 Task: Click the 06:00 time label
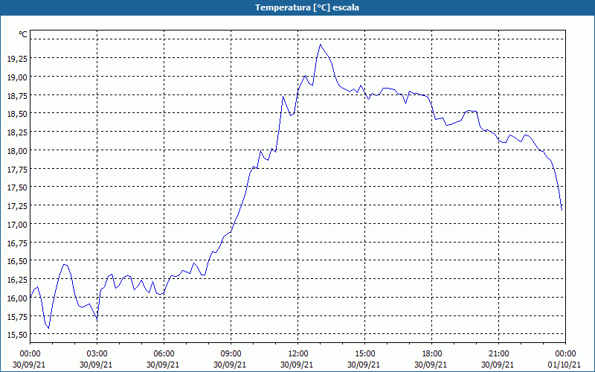pyautogui.click(x=164, y=354)
